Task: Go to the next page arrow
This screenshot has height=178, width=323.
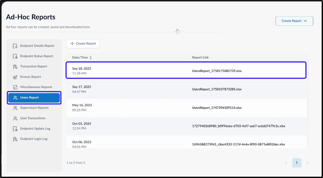Action: tap(307, 163)
